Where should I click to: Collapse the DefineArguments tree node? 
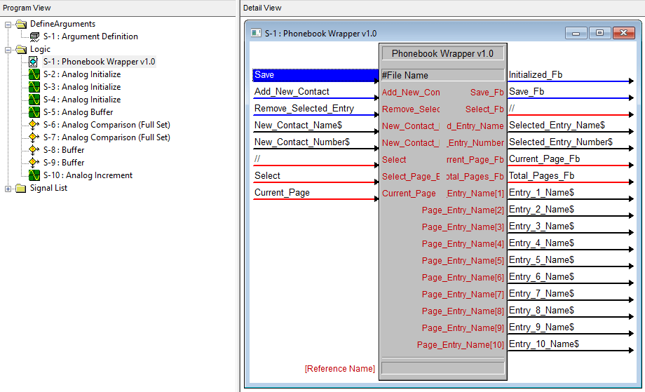click(x=8, y=24)
